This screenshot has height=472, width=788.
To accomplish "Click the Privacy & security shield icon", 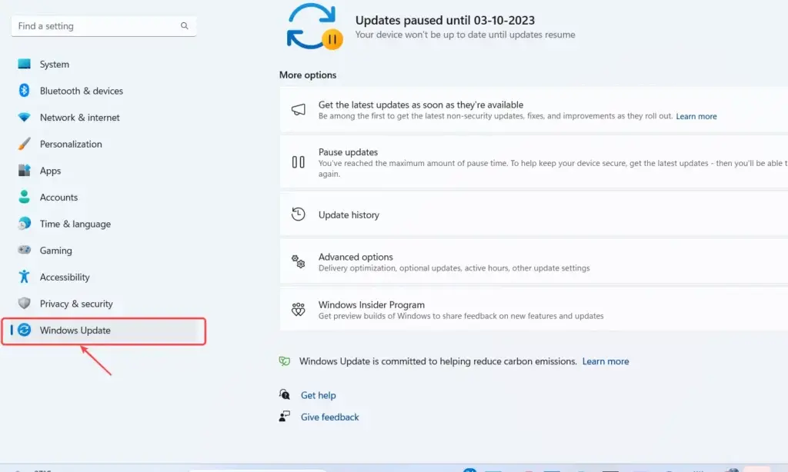I will coord(23,303).
